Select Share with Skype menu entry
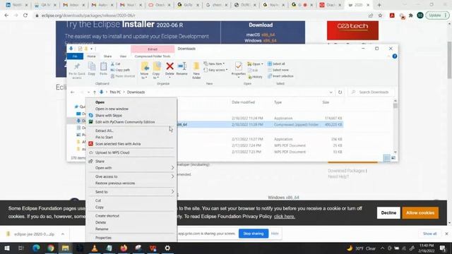This screenshot has height=254, width=452. pos(109,116)
